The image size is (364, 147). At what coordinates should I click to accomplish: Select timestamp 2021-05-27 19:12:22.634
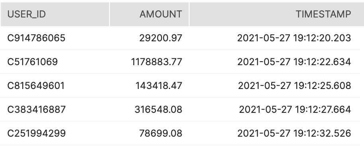click(x=294, y=62)
